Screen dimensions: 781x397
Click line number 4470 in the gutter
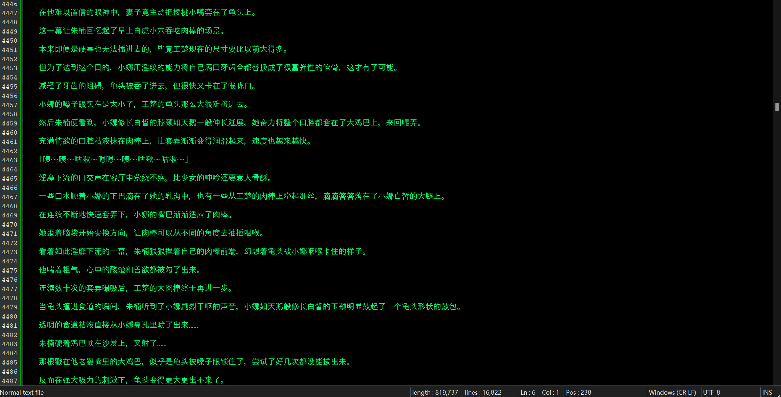(x=10, y=225)
